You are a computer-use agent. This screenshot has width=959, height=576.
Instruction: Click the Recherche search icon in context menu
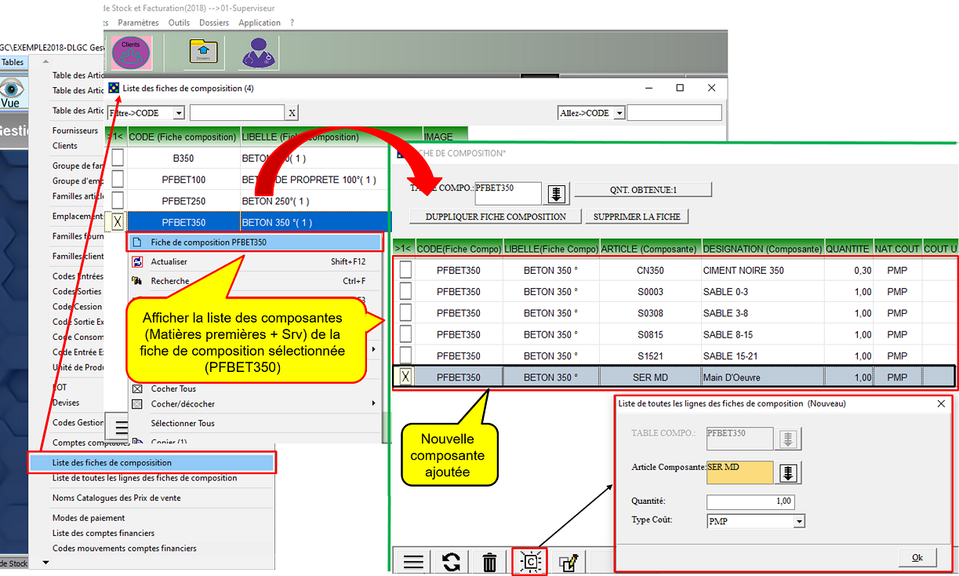pos(137,281)
